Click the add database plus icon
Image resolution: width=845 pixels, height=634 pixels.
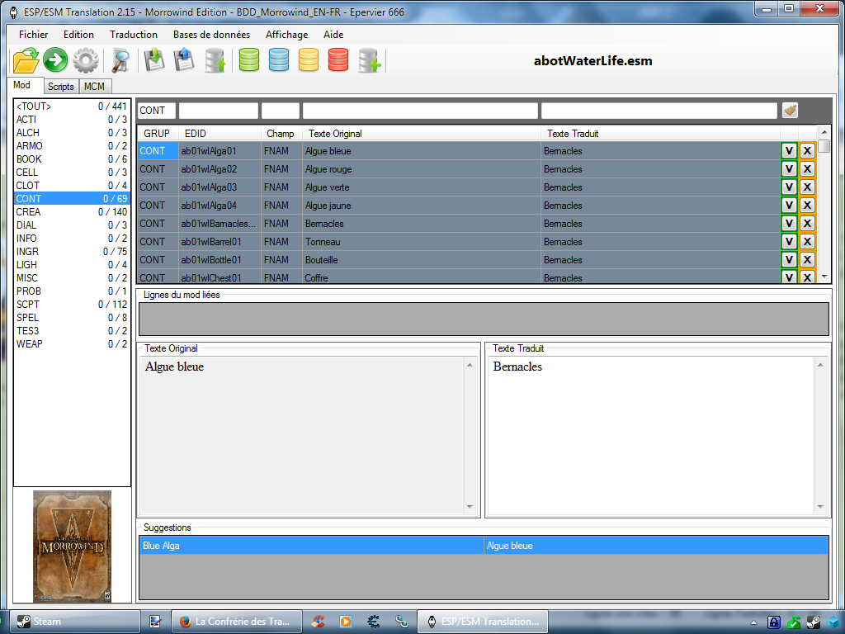(x=370, y=59)
